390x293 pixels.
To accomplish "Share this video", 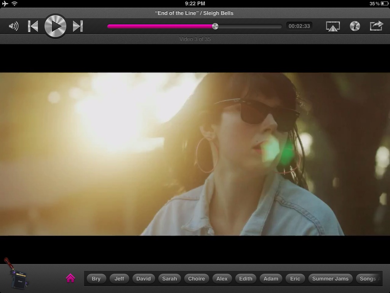I will pos(376,26).
